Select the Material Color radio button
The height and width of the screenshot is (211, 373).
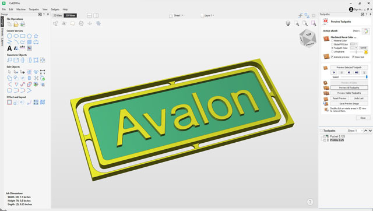click(x=332, y=41)
